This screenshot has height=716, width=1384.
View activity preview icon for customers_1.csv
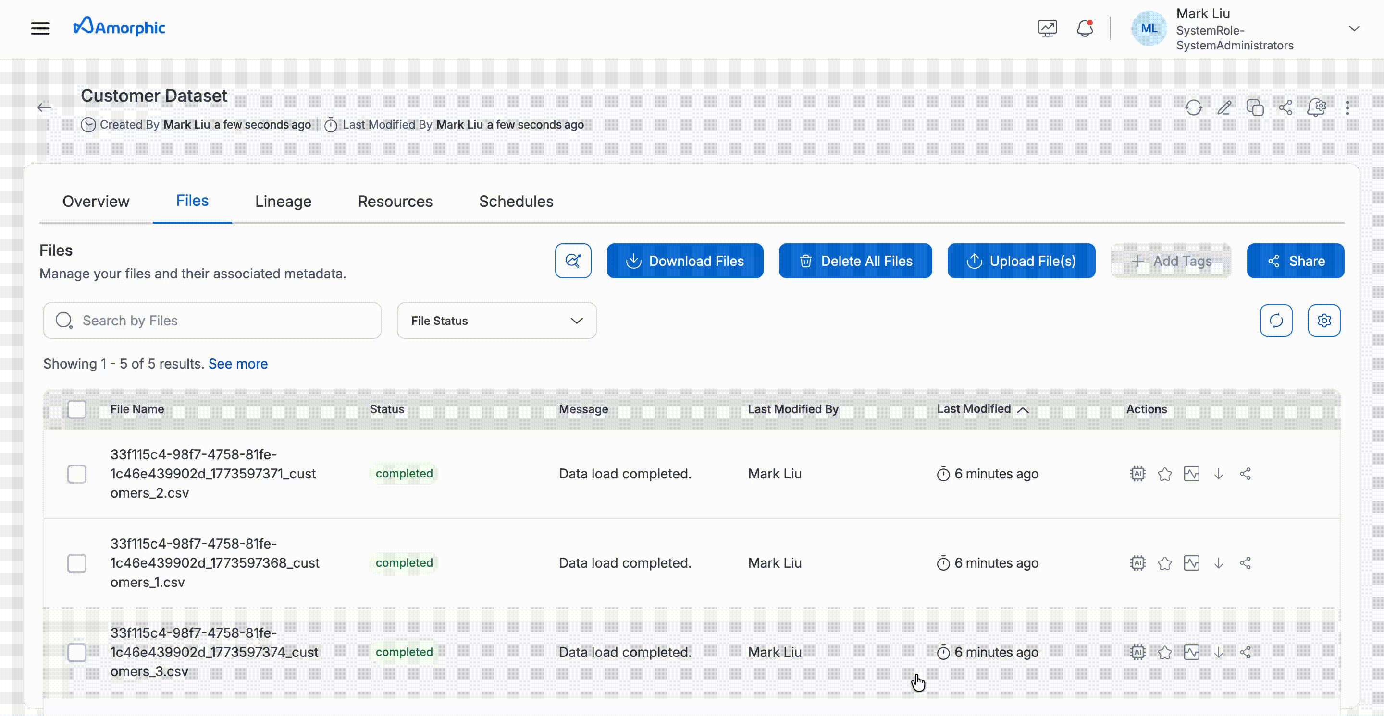tap(1192, 562)
